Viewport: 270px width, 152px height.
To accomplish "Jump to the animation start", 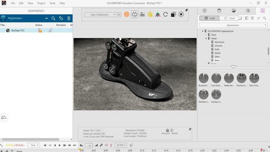I will 45,145.
